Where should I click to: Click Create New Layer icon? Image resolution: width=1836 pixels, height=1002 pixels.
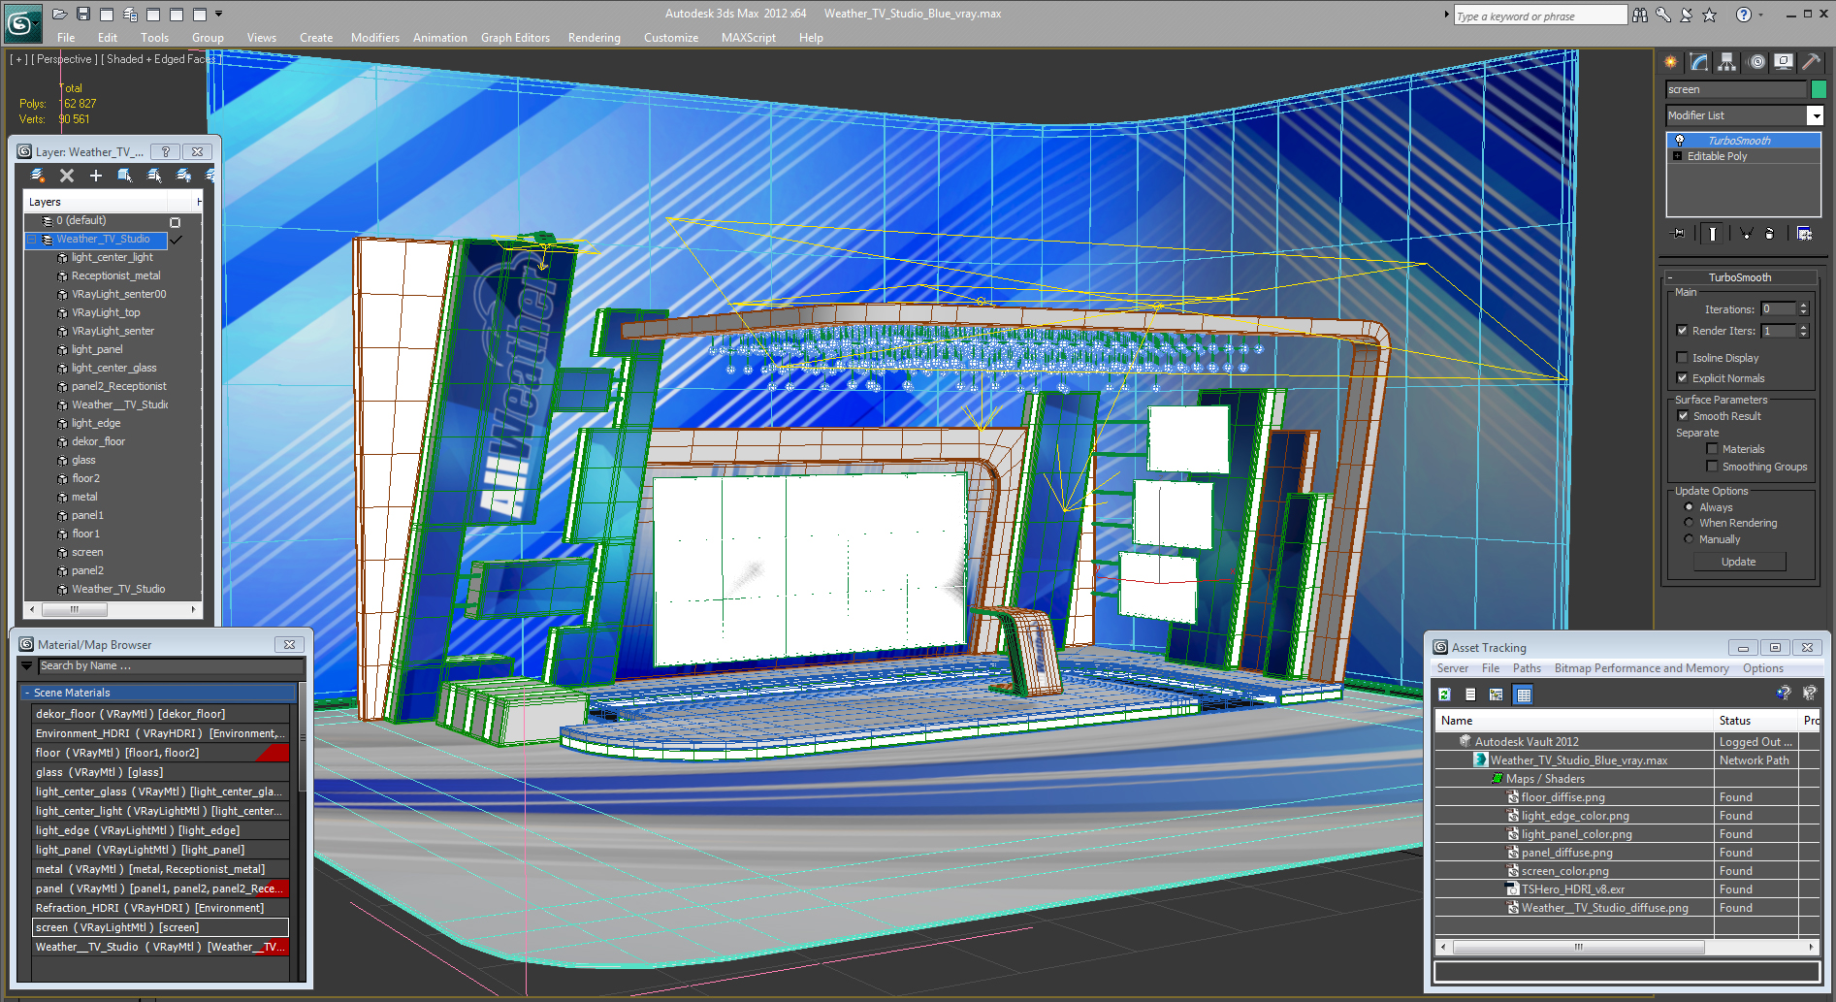pos(38,176)
